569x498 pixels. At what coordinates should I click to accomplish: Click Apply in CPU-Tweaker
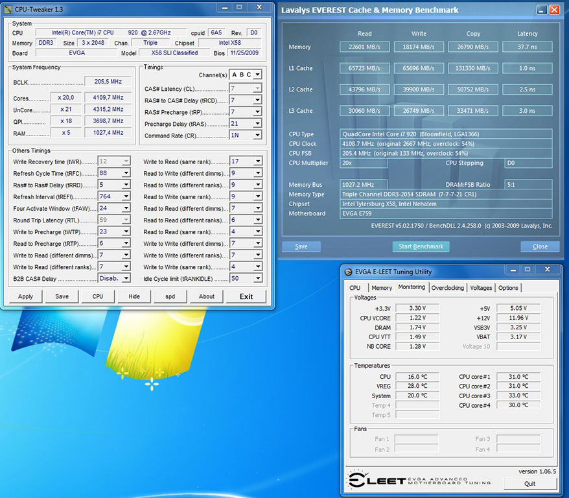click(x=25, y=296)
